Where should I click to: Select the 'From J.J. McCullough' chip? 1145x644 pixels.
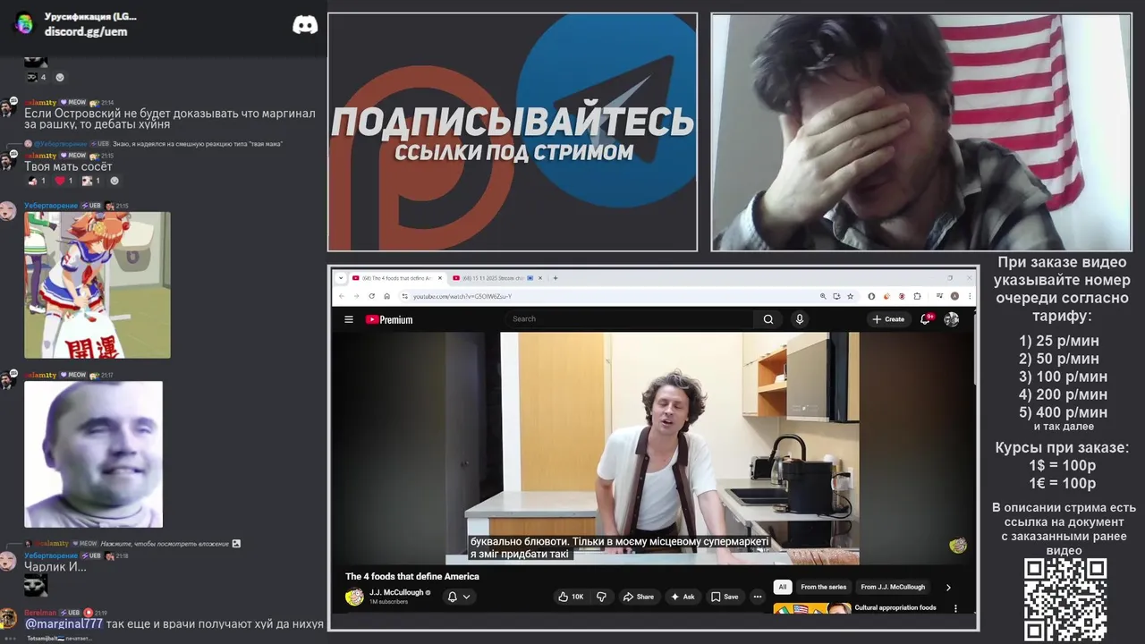893,588
